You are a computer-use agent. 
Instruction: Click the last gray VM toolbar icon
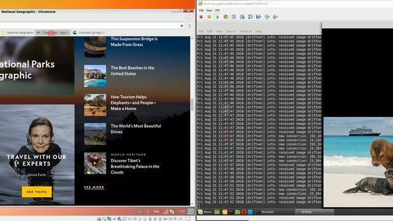275,17
